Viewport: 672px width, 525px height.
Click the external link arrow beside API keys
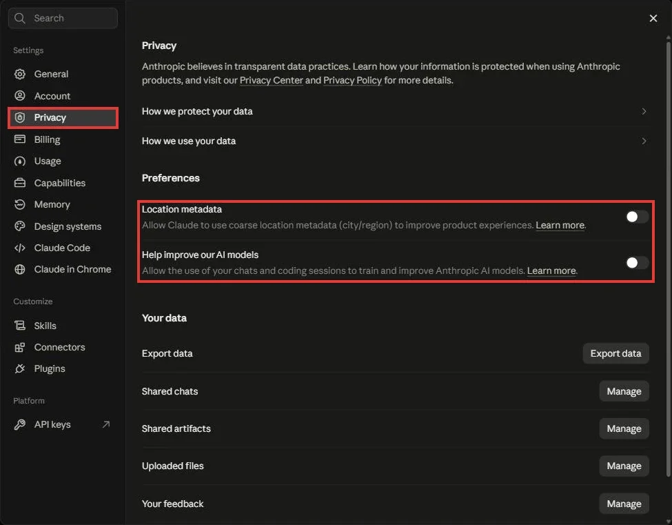[106, 424]
